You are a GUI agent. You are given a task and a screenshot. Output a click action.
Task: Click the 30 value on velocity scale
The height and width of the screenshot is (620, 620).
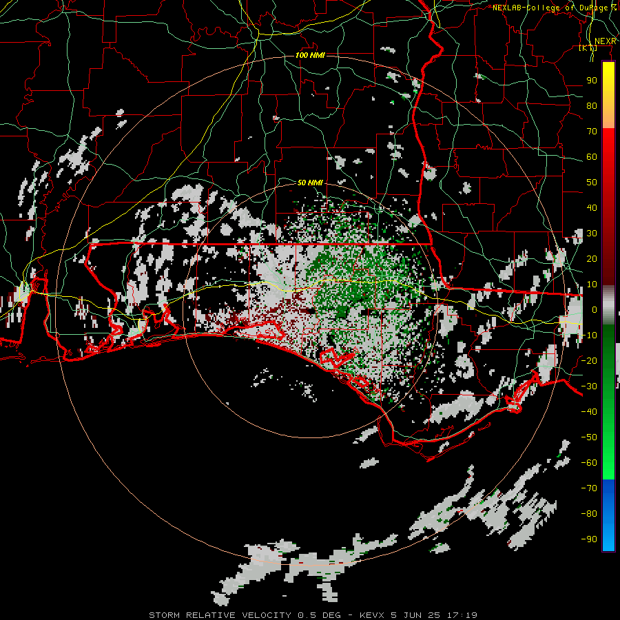click(x=592, y=234)
